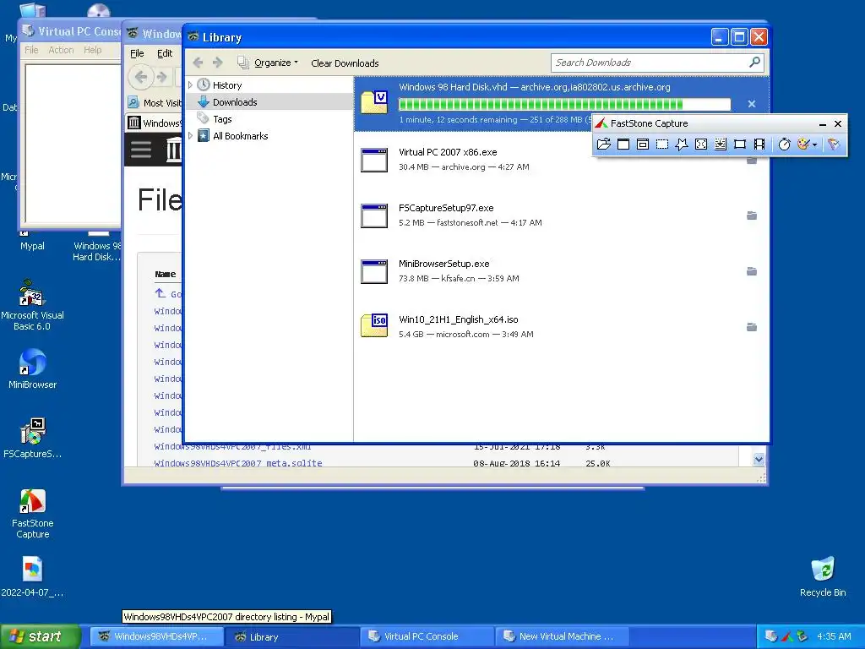This screenshot has width=865, height=649.
Task: Select Capture Window/Object tool in FastStone
Action: pos(643,144)
